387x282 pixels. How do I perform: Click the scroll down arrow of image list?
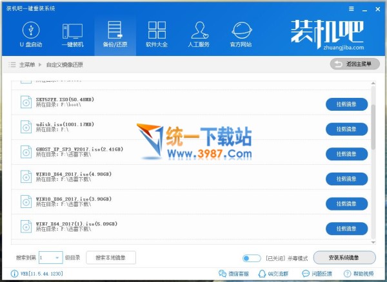[x=373, y=242]
